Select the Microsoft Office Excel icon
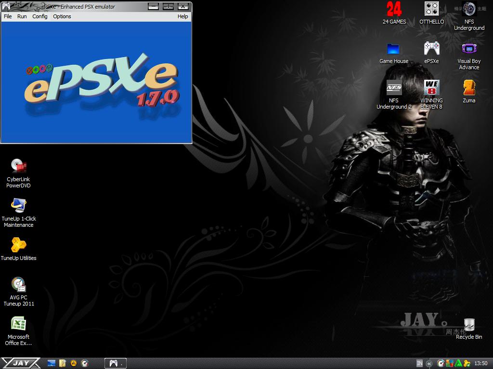The image size is (493, 369). [19, 331]
